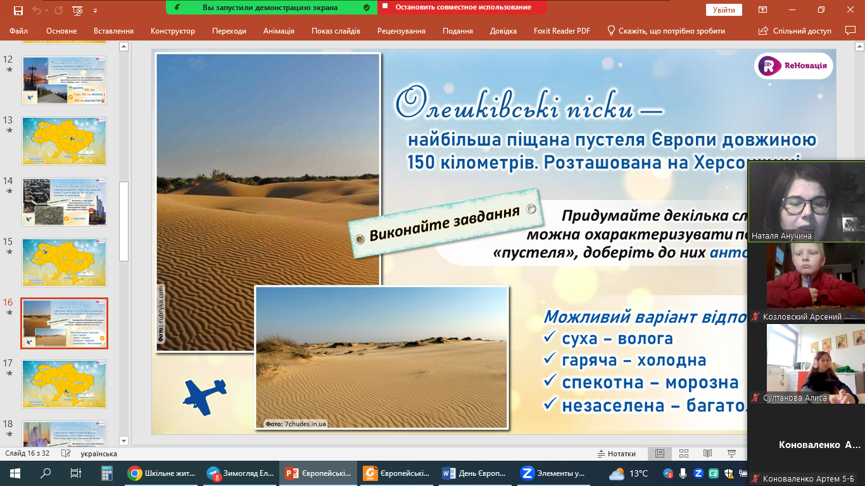The width and height of the screenshot is (865, 486).
Task: Switch to Zoom window Элементы у...
Action: tap(554, 473)
